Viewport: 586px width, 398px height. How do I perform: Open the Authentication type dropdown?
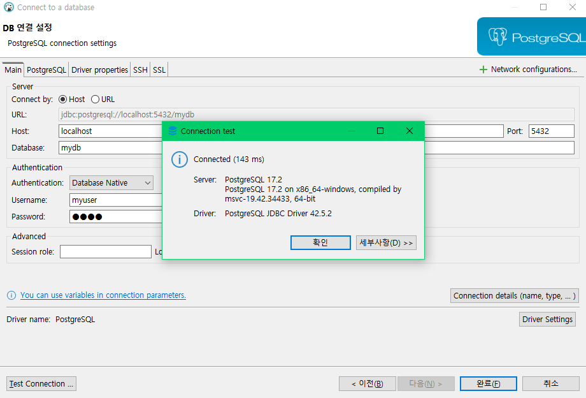(x=111, y=183)
